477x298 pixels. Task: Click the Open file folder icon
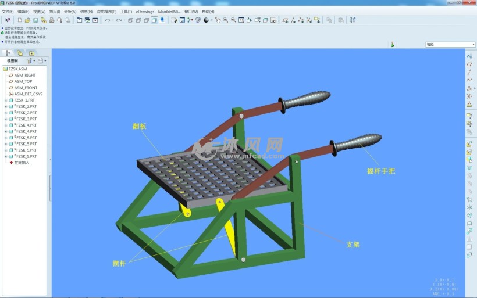coord(27,20)
